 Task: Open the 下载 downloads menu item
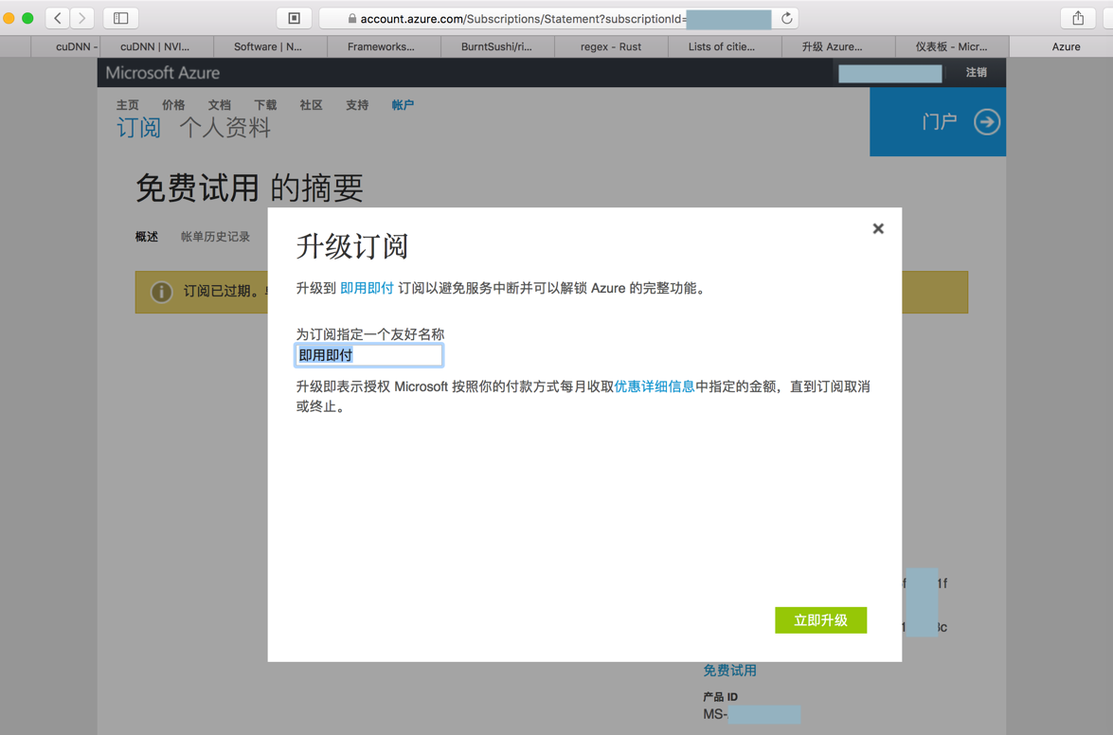tap(265, 105)
